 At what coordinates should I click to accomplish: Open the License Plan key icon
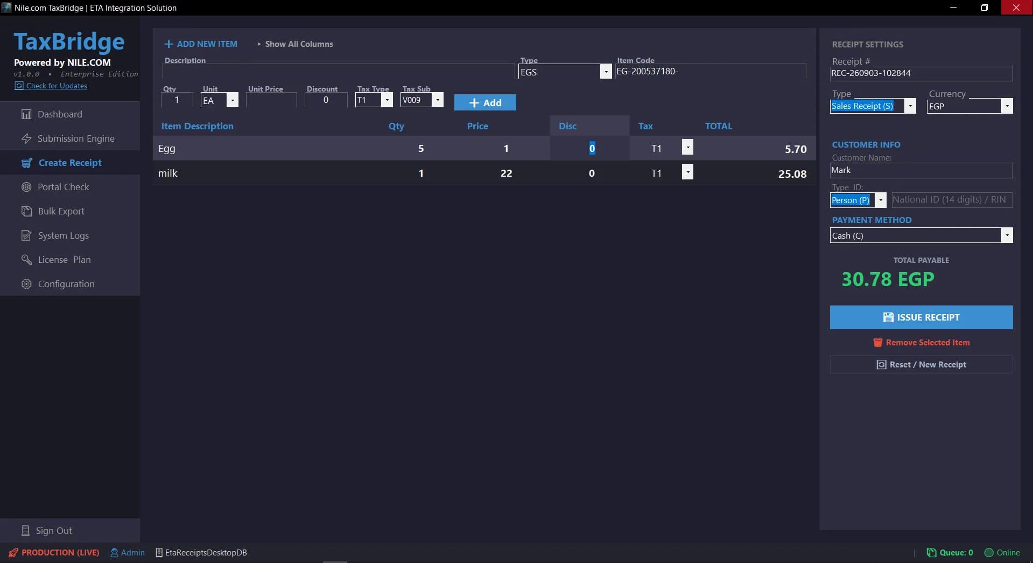point(26,260)
